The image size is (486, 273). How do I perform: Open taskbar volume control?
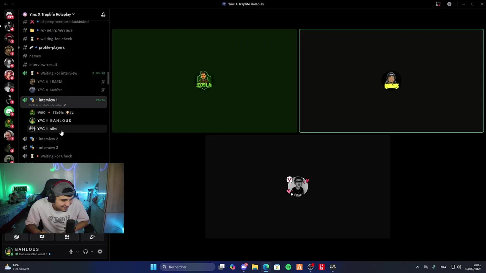click(x=459, y=267)
